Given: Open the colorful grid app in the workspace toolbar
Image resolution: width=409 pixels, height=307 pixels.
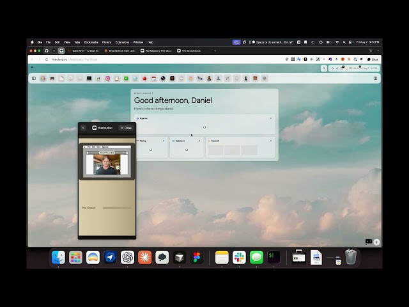Looking at the screenshot, I should coord(43,78).
